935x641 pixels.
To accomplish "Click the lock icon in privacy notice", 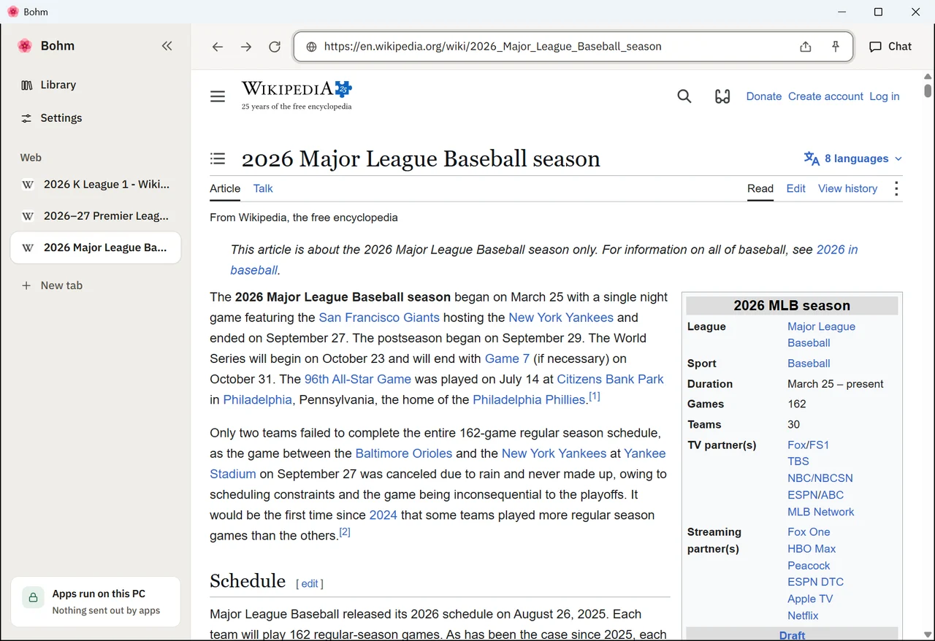I will [x=33, y=598].
